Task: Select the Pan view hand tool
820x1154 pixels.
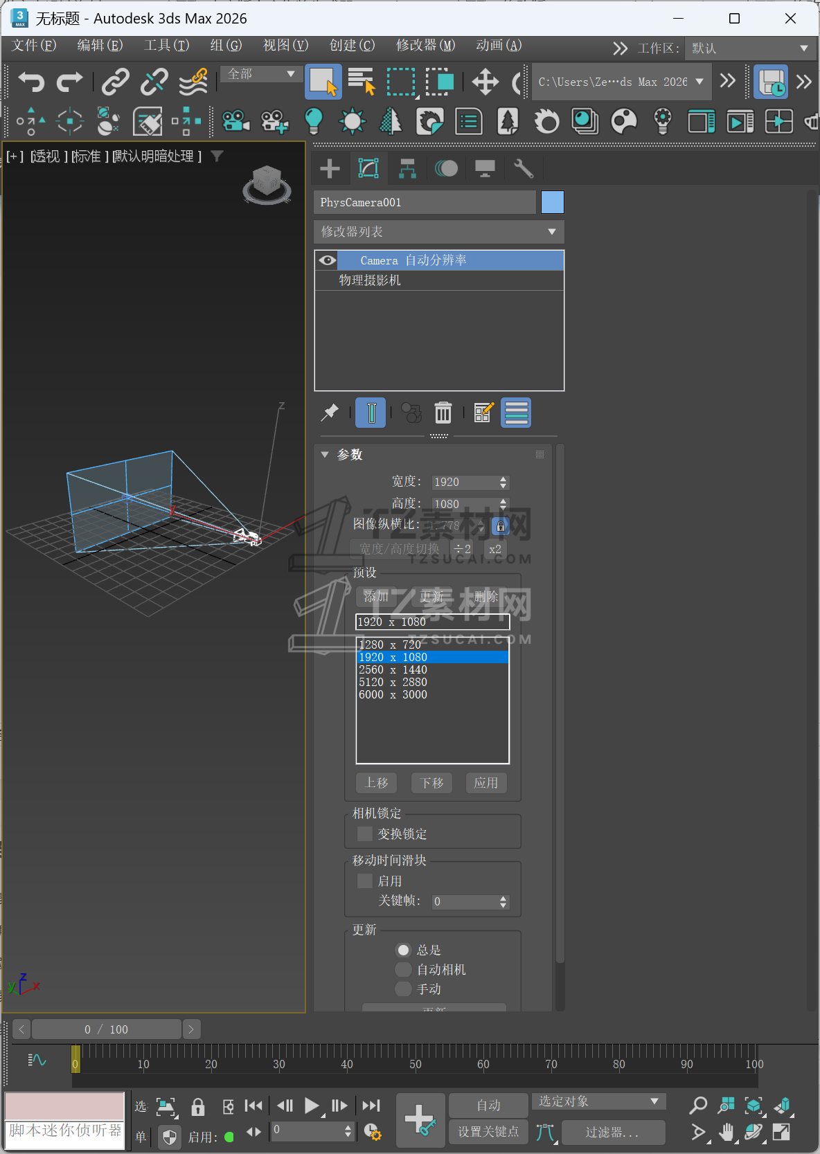Action: tap(726, 1133)
